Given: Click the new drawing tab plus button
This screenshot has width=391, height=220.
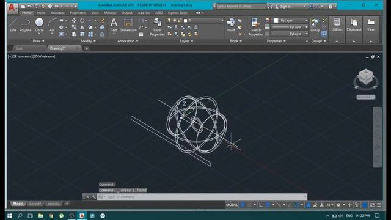Looking at the screenshot, I should 87,48.
